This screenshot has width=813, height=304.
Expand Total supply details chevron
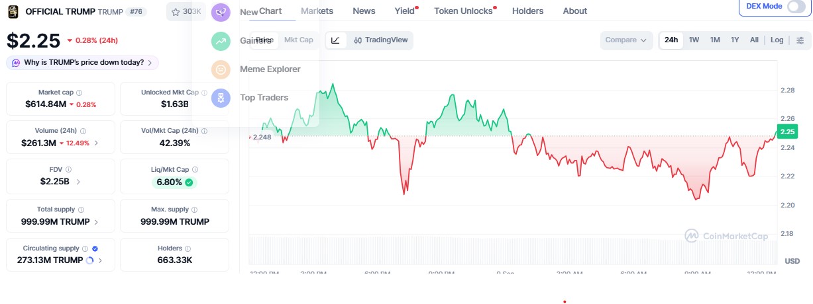pos(96,221)
